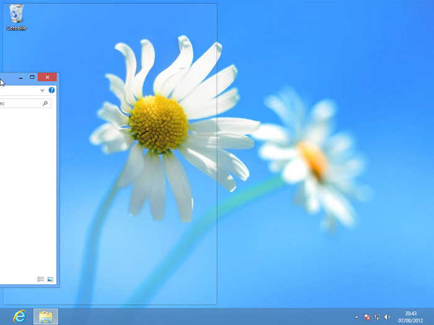Switch to details list view

40,279
